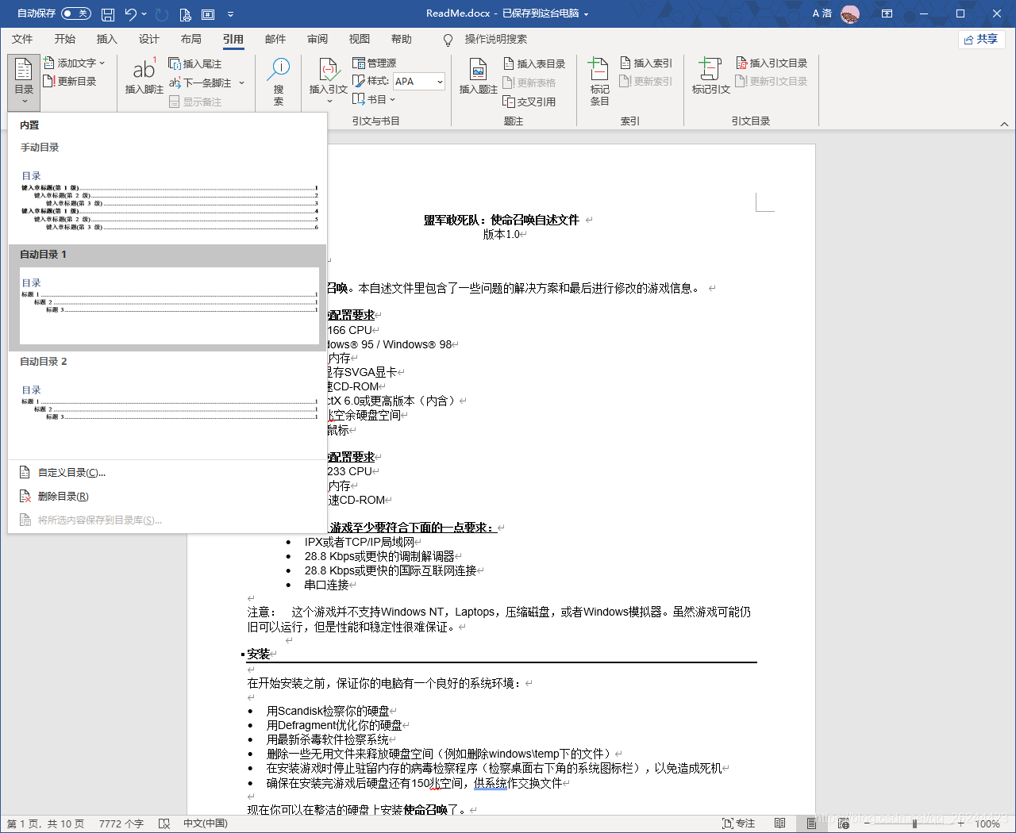The width and height of the screenshot is (1016, 833).
Task: Open the Undo history dropdown arrow
Action: point(144,14)
